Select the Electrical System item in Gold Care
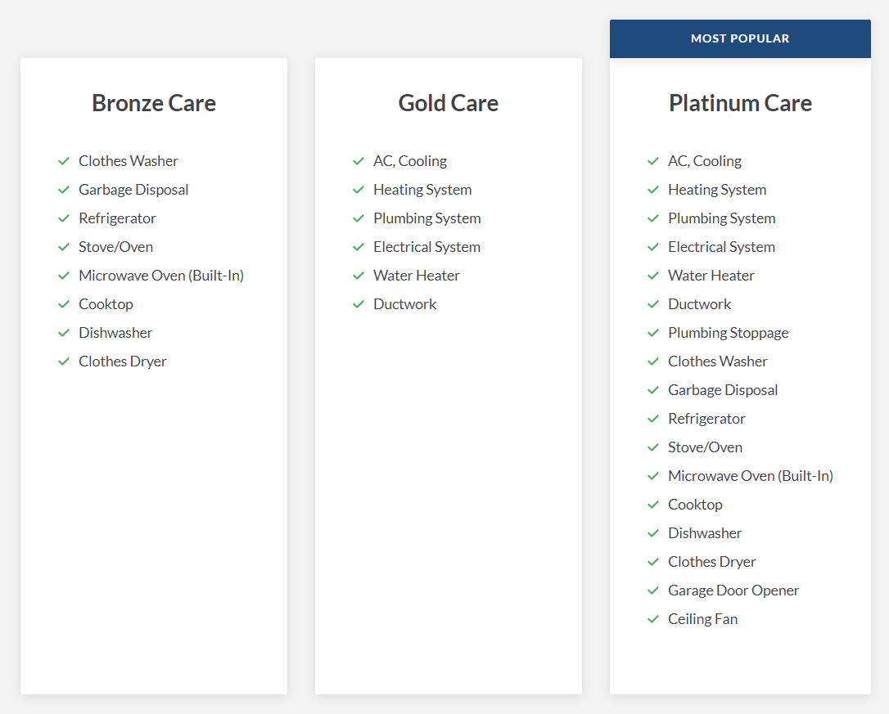Image resolution: width=889 pixels, height=714 pixels. [x=426, y=247]
